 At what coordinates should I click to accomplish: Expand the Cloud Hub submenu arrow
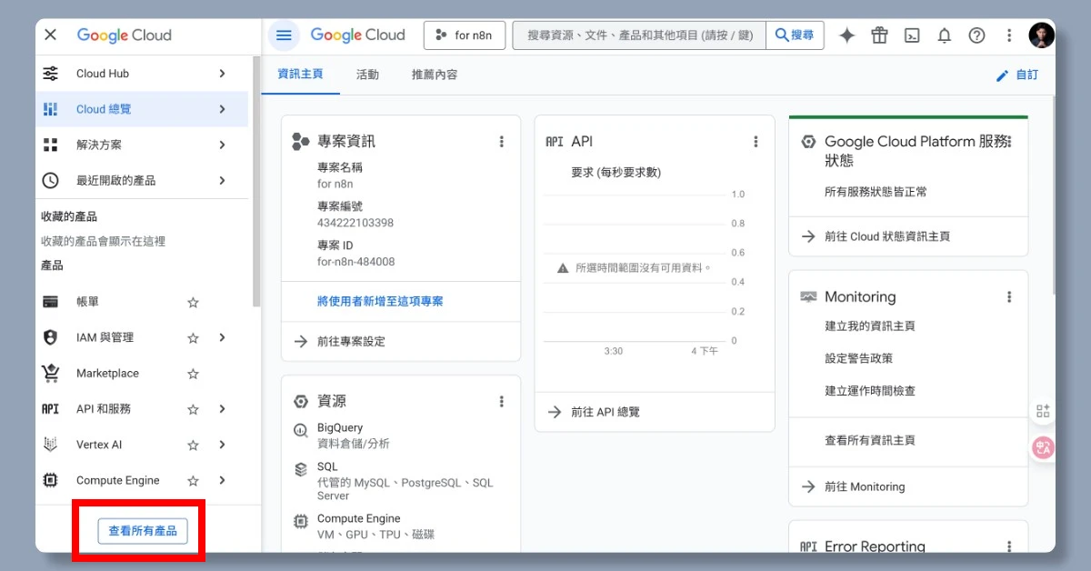222,74
